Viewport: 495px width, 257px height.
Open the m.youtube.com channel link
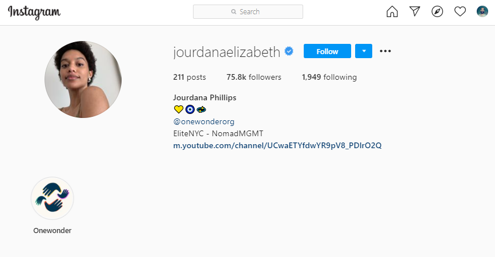(277, 145)
